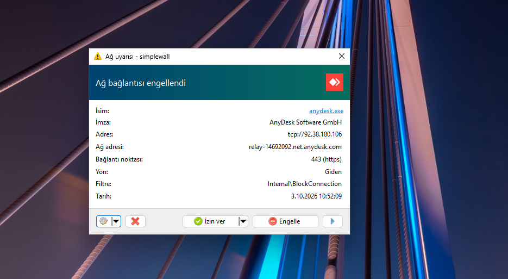Open the gear settings button
The image size is (508, 279).
[x=104, y=221]
